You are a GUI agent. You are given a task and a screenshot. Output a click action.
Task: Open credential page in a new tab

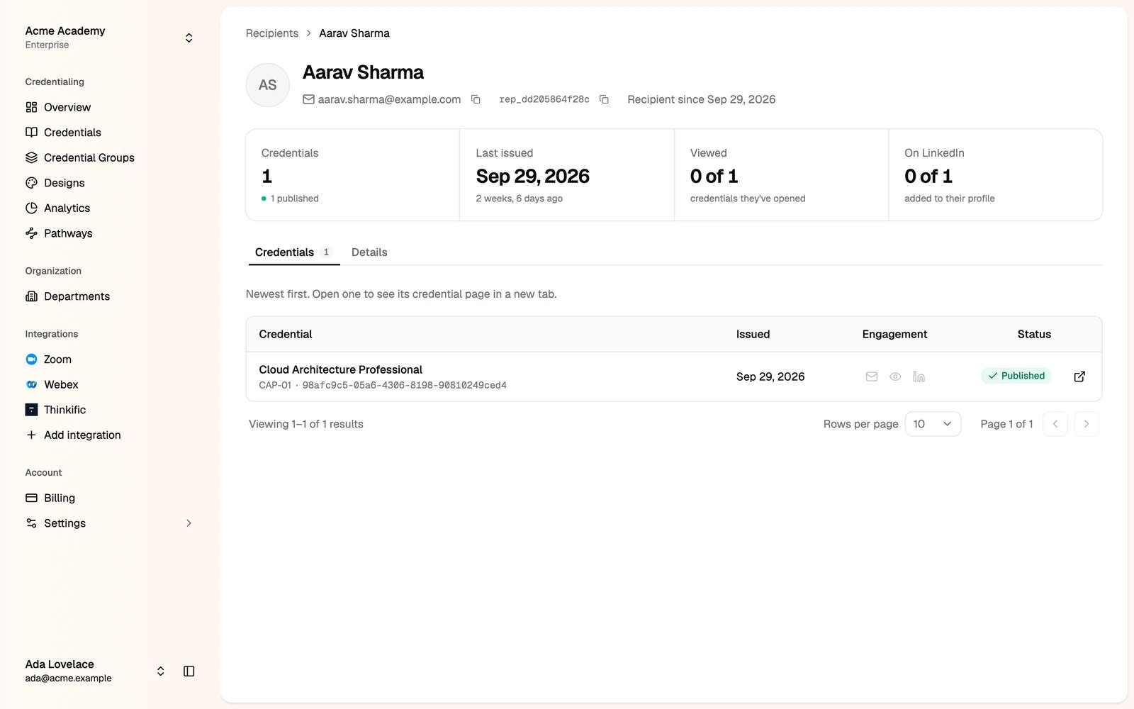(1079, 376)
